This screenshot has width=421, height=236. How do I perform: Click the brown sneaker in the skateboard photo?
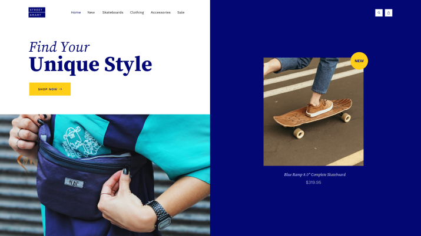click(x=319, y=108)
